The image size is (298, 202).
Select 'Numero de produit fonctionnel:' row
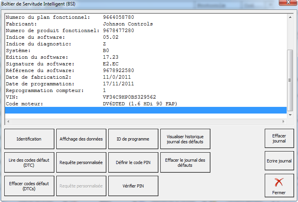[x=146, y=31]
